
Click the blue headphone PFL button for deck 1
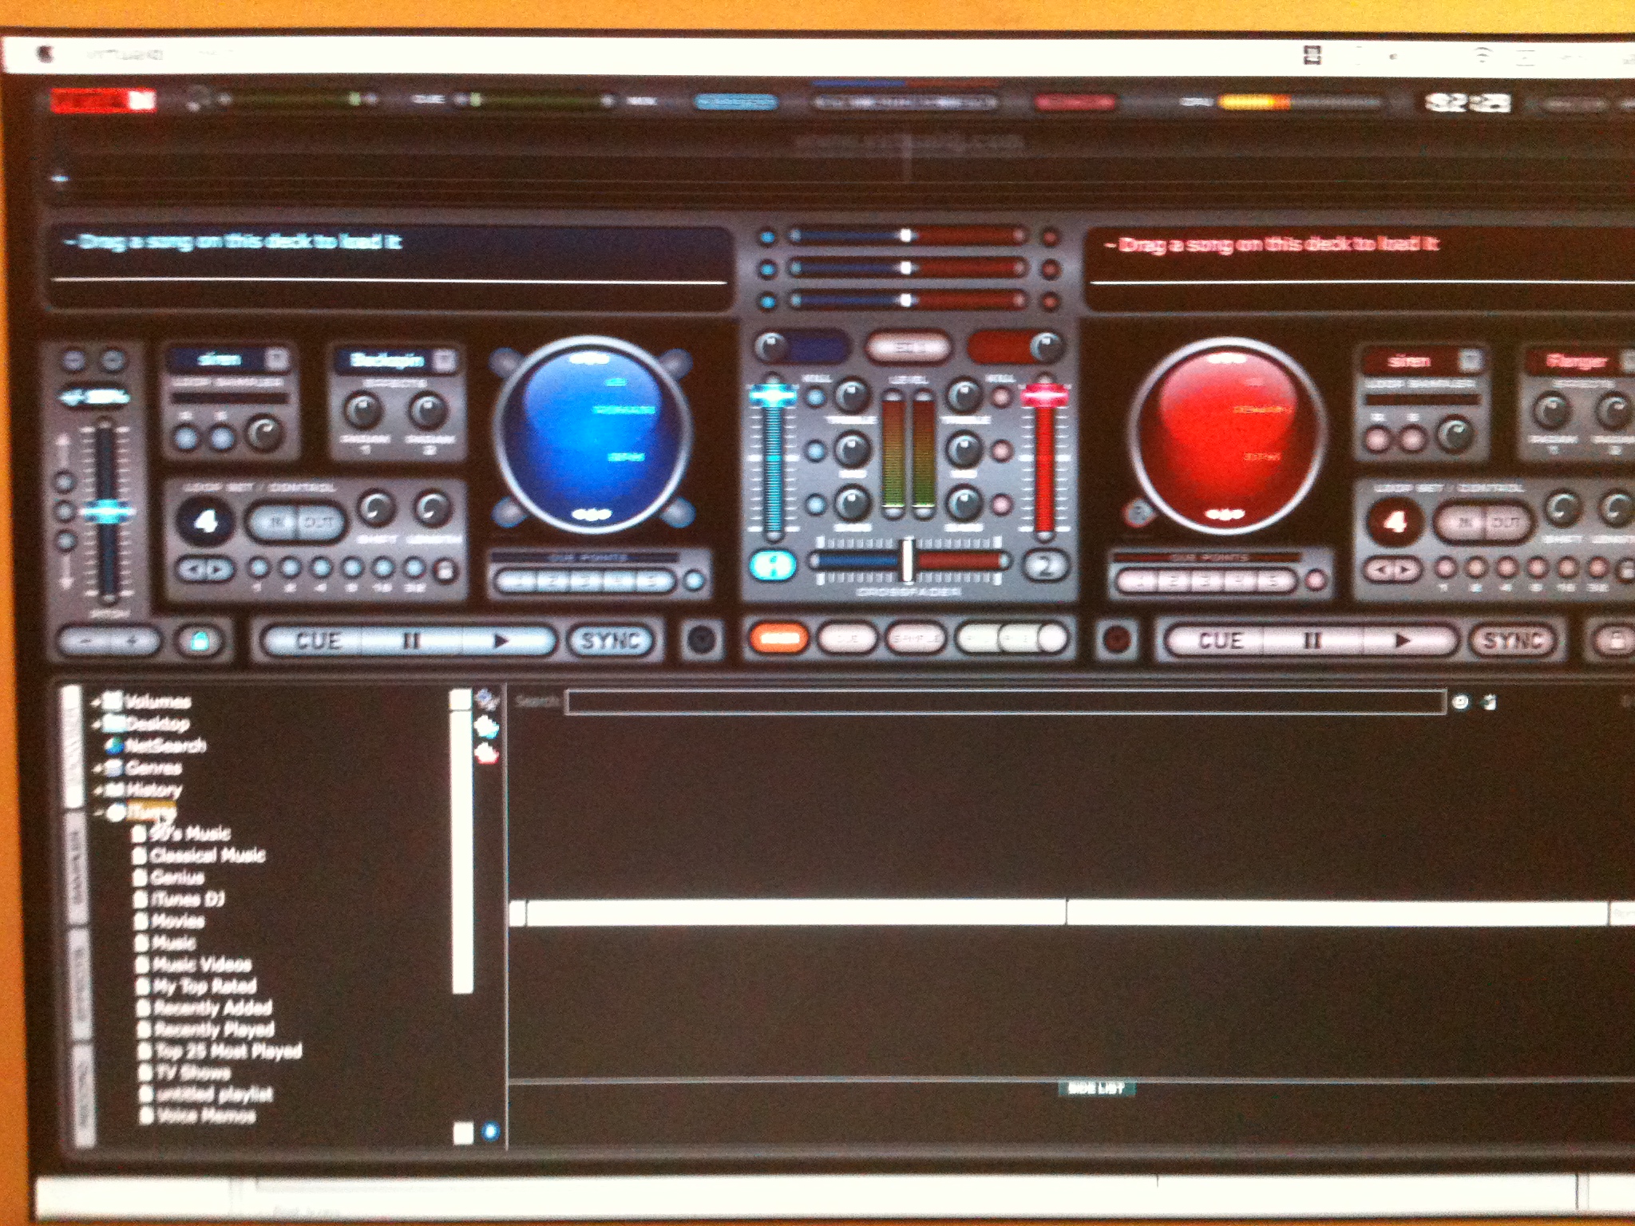(773, 564)
